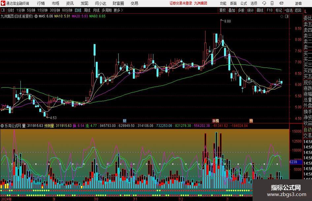Click the 多股 multi-stock button
The height and width of the screenshot is (201, 312).
pos(241,10)
